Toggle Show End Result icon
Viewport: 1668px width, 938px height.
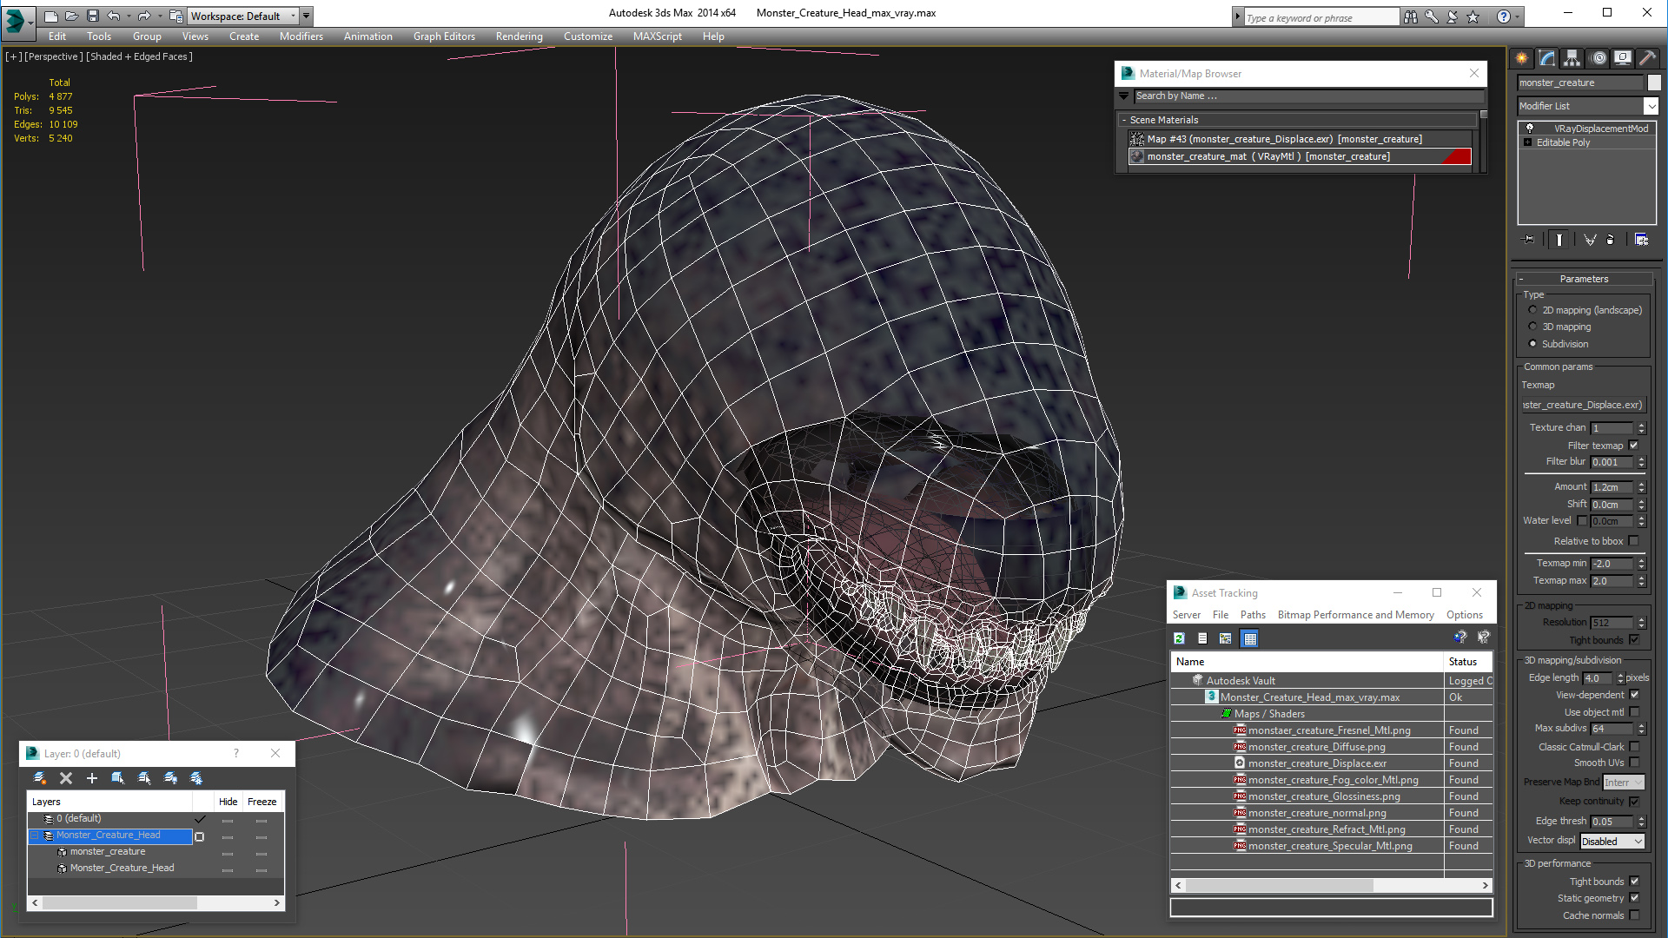point(1559,240)
